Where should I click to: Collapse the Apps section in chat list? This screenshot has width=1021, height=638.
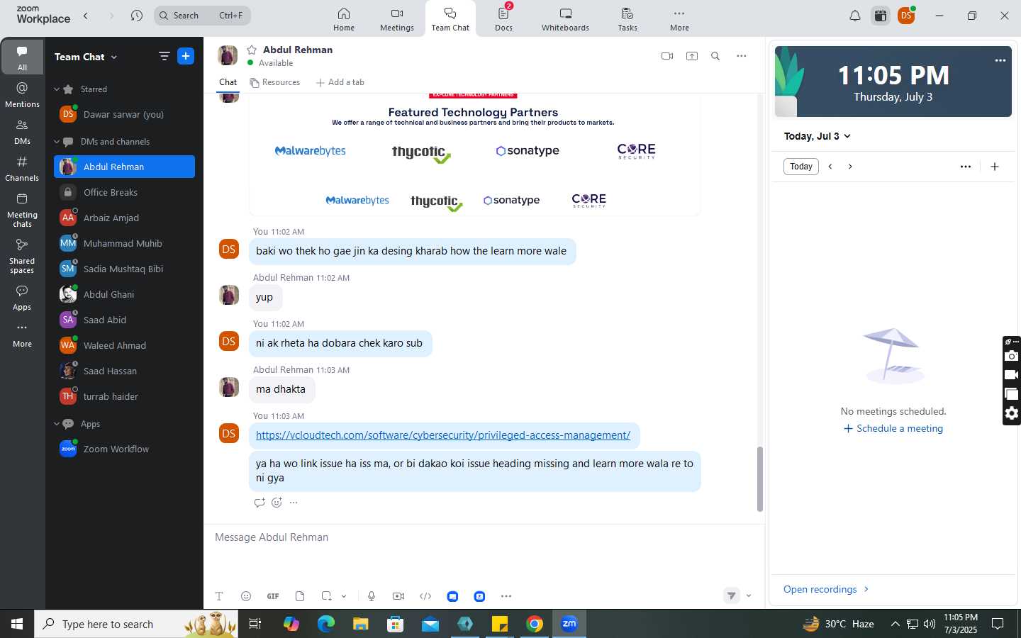57,424
